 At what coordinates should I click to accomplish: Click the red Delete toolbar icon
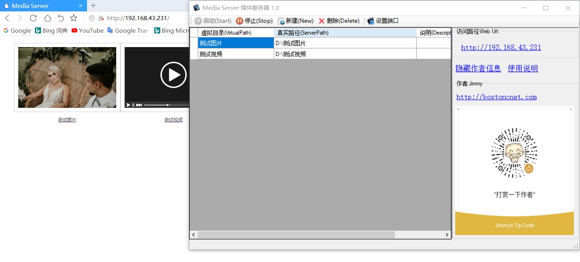coord(322,21)
